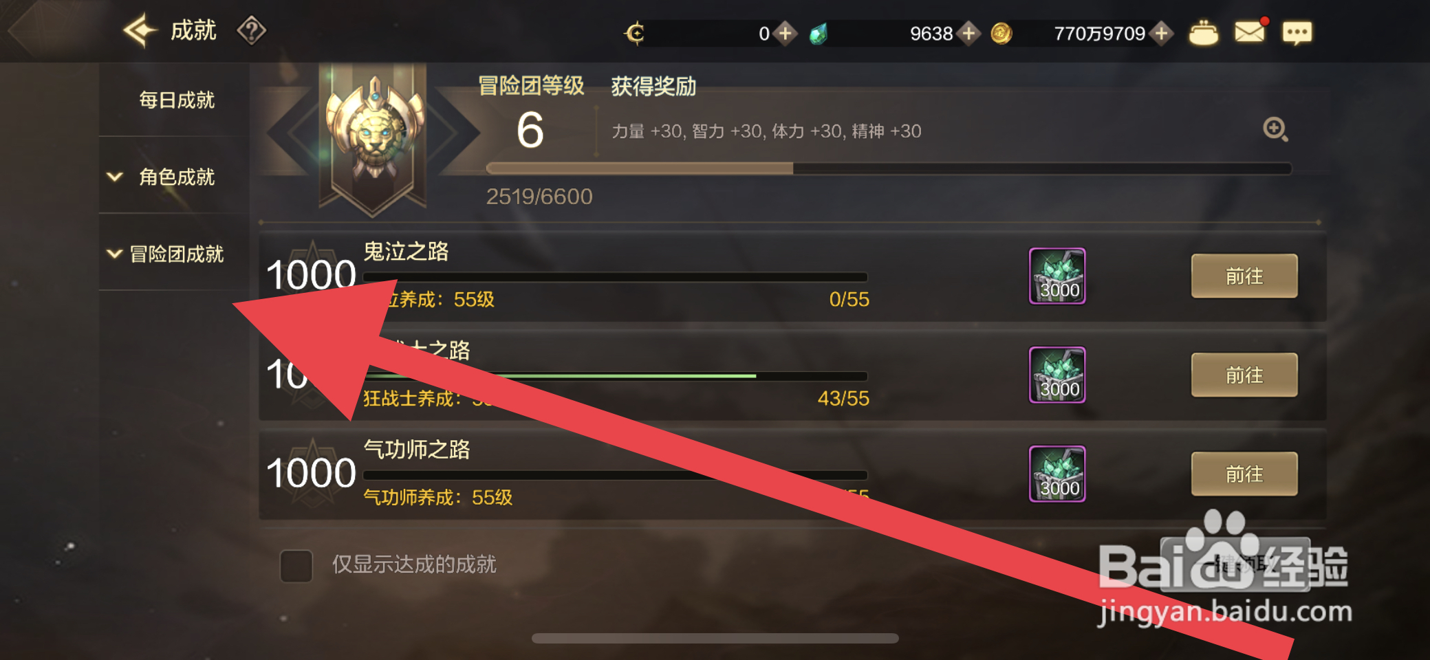Click 前往 for 狂战士 achievement
Viewport: 1430px width, 660px height.
pyautogui.click(x=1244, y=375)
